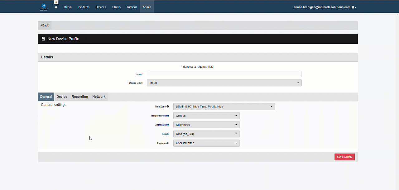
Task: Click the user account icon
Action: 354,7
